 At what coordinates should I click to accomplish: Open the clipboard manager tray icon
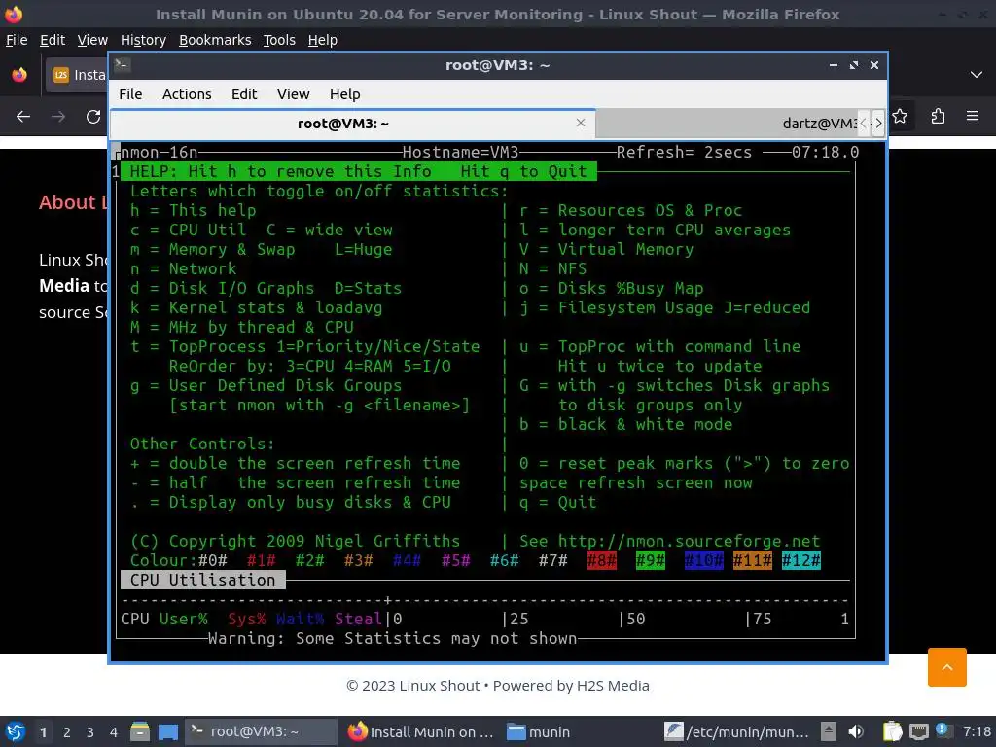tap(893, 731)
